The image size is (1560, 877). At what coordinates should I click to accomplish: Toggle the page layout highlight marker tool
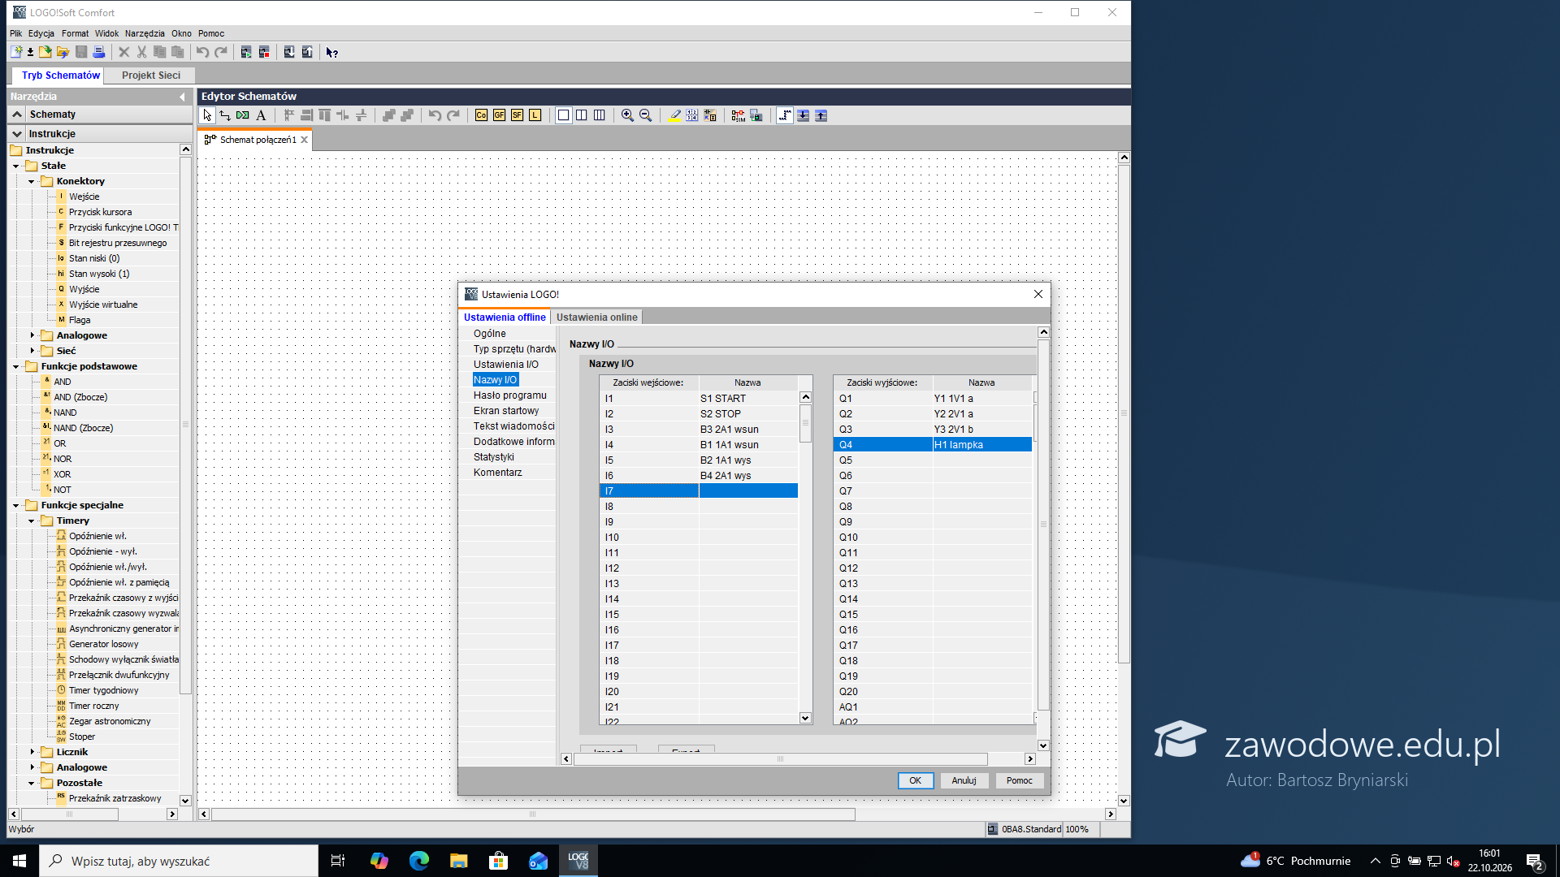point(674,115)
